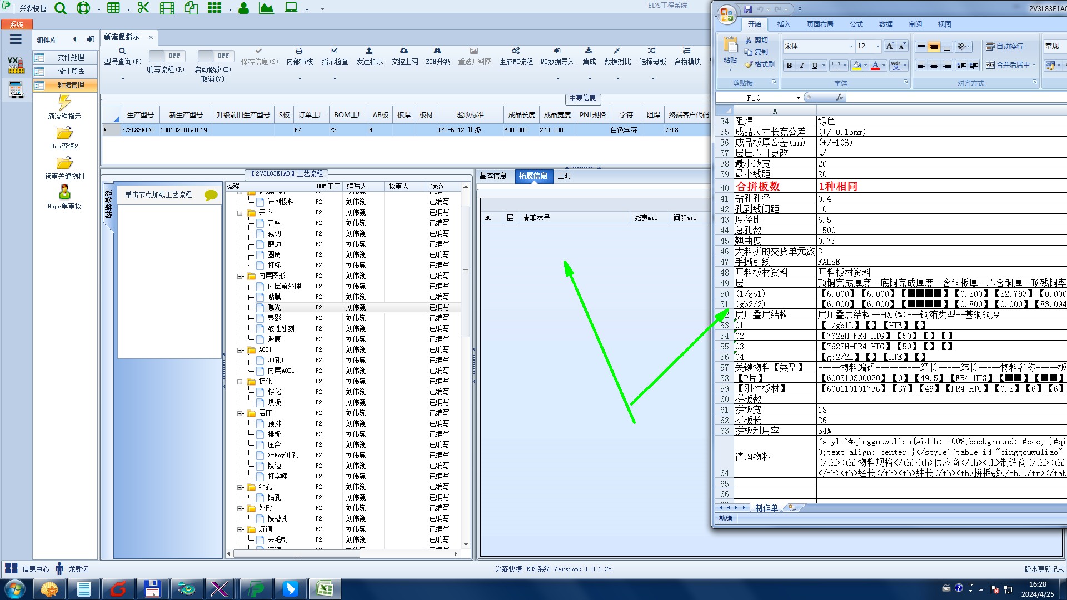Open Excel font size 12 dropdown
Image resolution: width=1067 pixels, height=600 pixels.
[x=877, y=46]
